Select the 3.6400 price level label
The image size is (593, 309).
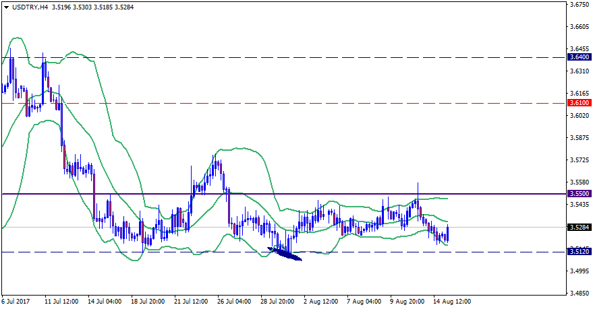tap(580, 58)
